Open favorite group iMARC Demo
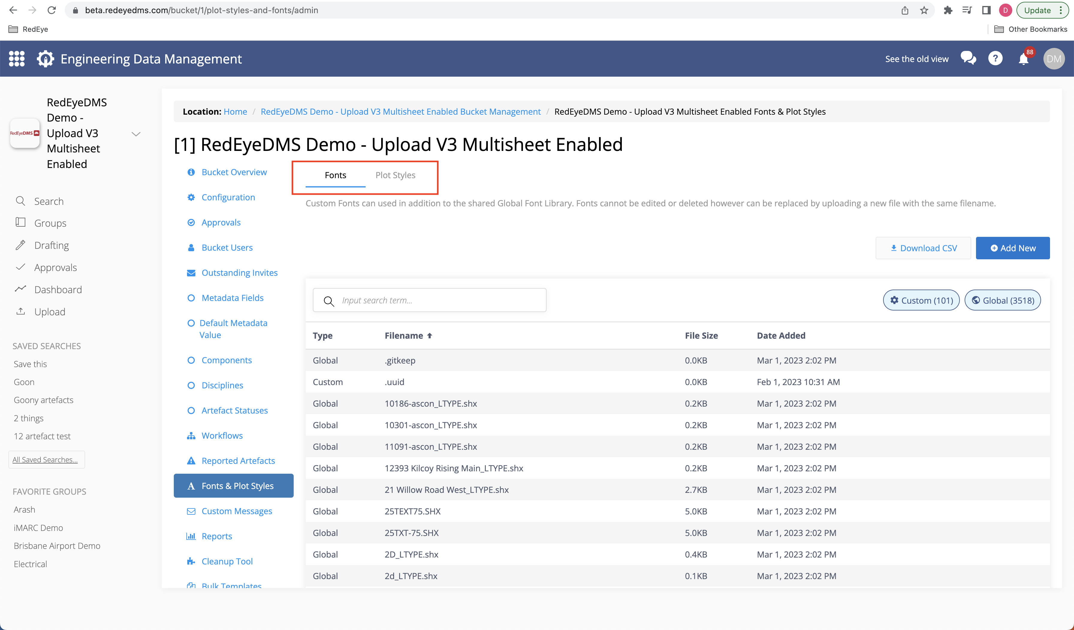Image resolution: width=1074 pixels, height=630 pixels. 38,528
